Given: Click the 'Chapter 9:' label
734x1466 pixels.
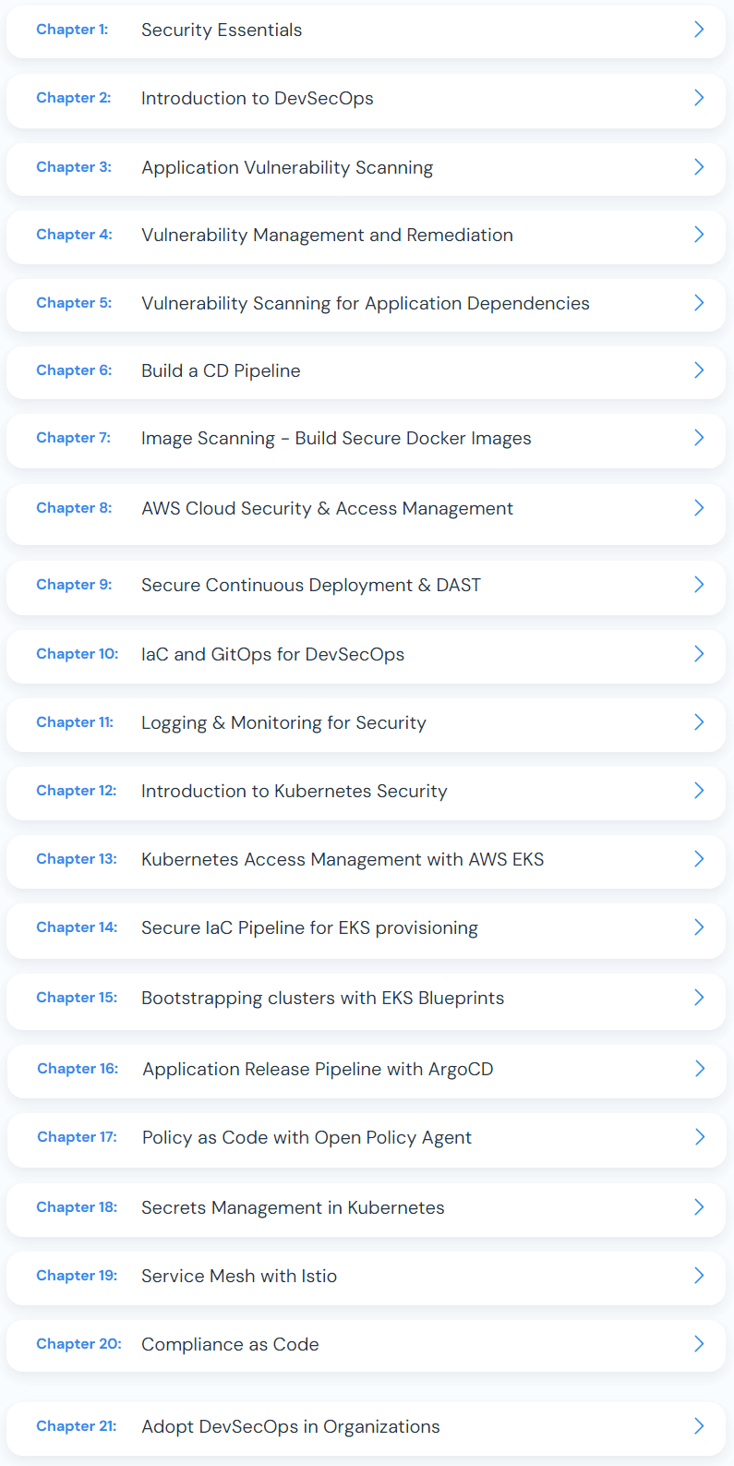Looking at the screenshot, I should tap(74, 585).
